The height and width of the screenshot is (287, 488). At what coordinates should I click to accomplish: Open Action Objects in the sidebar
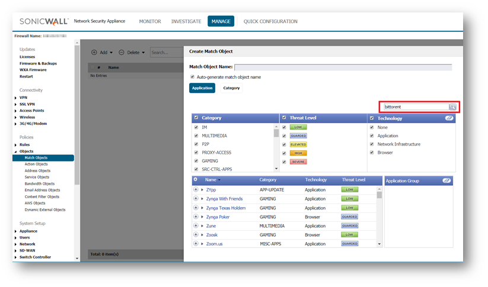[x=37, y=165]
